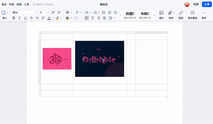The height and width of the screenshot is (124, 213).
Task: Expand the numbered list dropdown arrow
Action: coord(99,13)
